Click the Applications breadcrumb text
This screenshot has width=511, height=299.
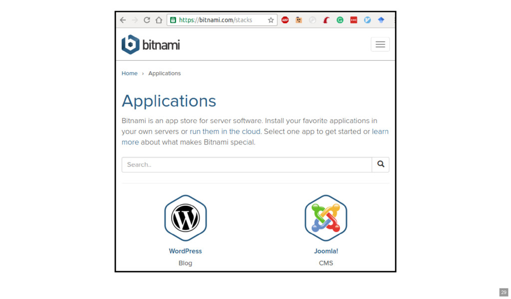pos(164,73)
